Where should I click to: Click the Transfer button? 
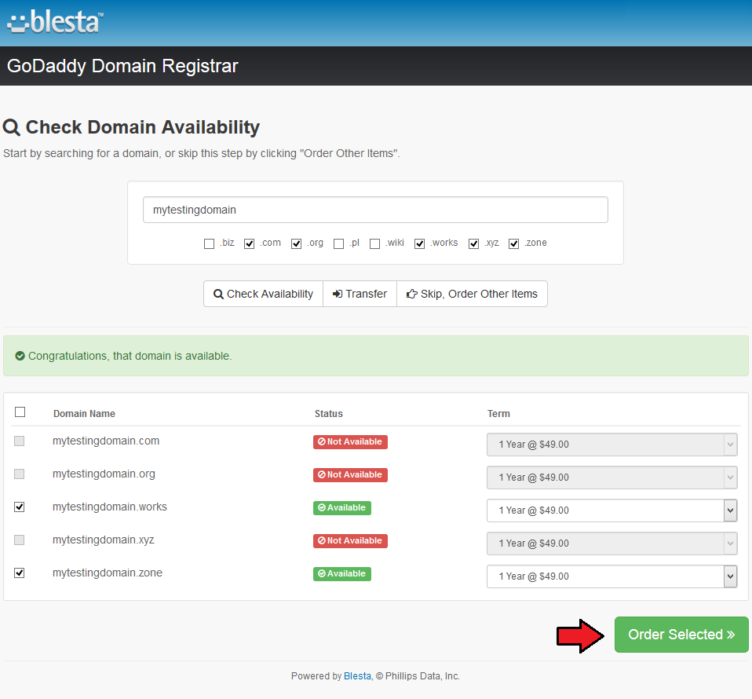pos(360,294)
